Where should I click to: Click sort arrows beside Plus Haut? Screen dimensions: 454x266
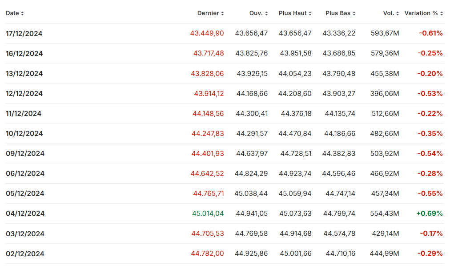310,13
